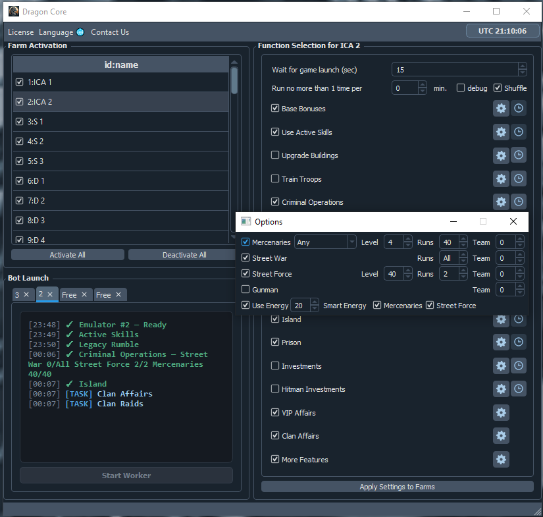Screen dimensions: 543x517
Task: Enable the Upgrade Buildings checkbox
Action: pos(275,155)
